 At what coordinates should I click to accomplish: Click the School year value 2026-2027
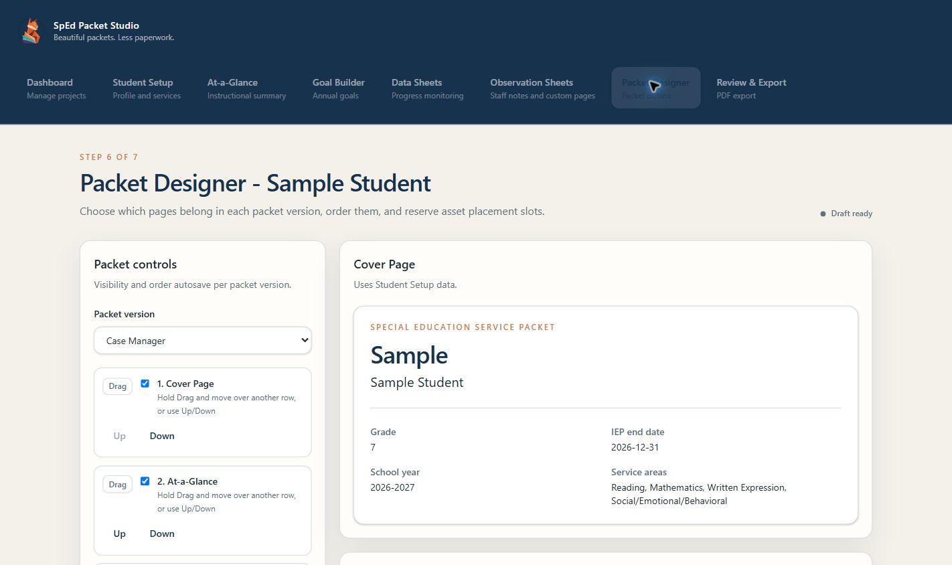pyautogui.click(x=392, y=487)
